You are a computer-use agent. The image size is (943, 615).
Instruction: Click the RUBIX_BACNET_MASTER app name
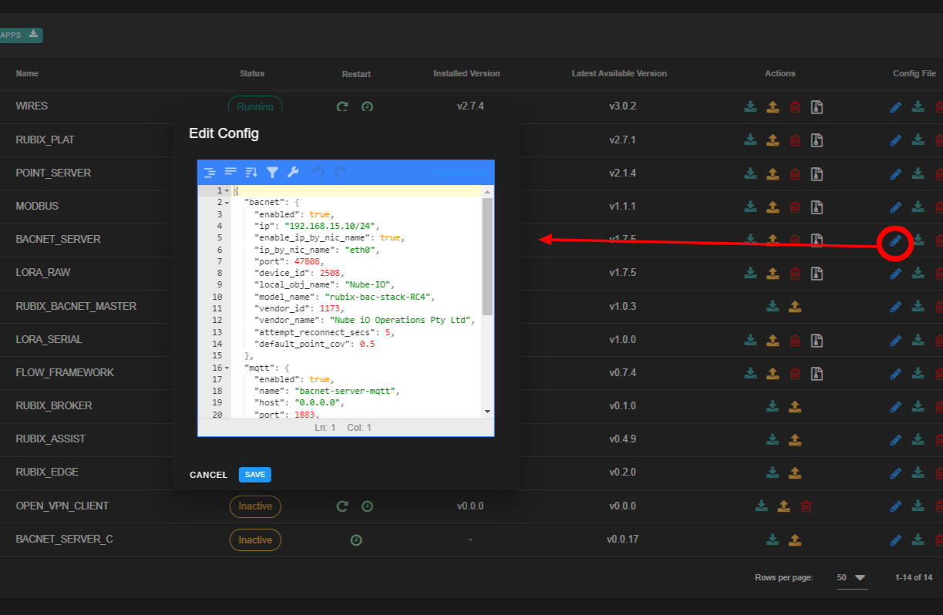[76, 306]
